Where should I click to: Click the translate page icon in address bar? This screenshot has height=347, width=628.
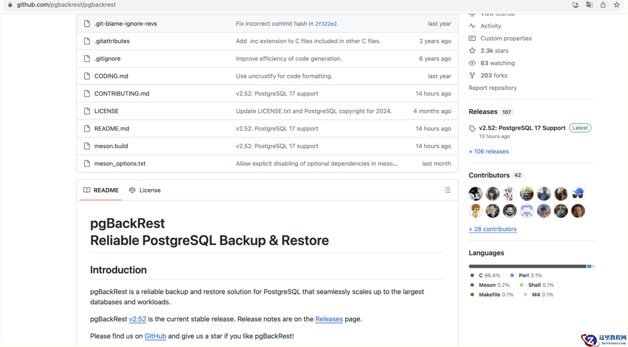(x=589, y=5)
